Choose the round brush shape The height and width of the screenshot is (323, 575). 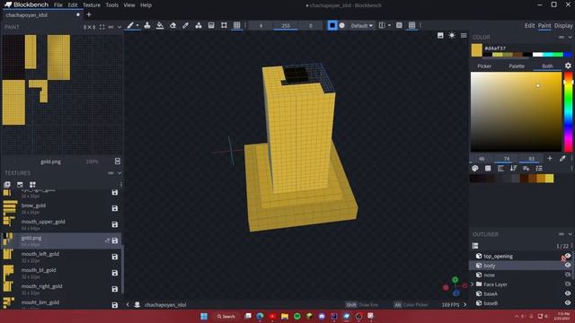(x=341, y=25)
